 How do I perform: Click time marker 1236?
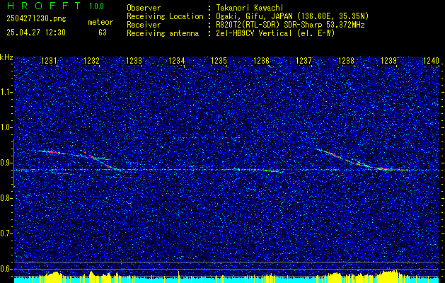tap(261, 61)
